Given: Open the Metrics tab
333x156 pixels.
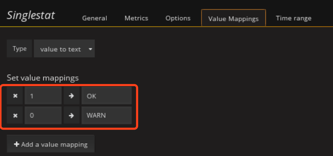Looking at the screenshot, I should coord(136,18).
